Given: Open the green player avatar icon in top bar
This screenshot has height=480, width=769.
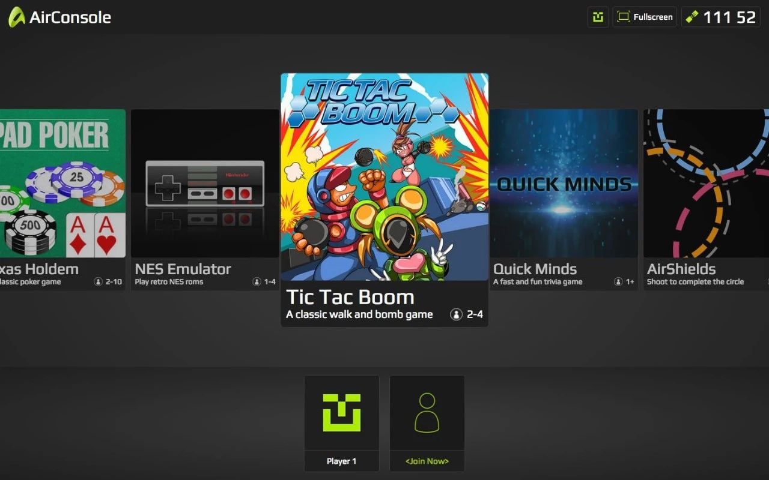Looking at the screenshot, I should tap(598, 17).
